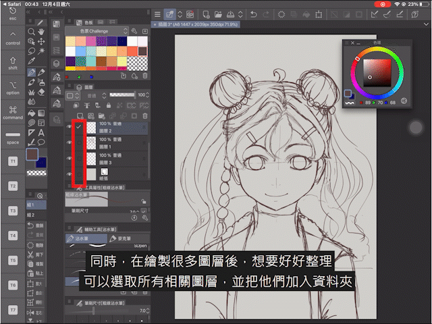This screenshot has height=324, width=432.
Task: Select the Balloon tool
Action: (x=41, y=142)
